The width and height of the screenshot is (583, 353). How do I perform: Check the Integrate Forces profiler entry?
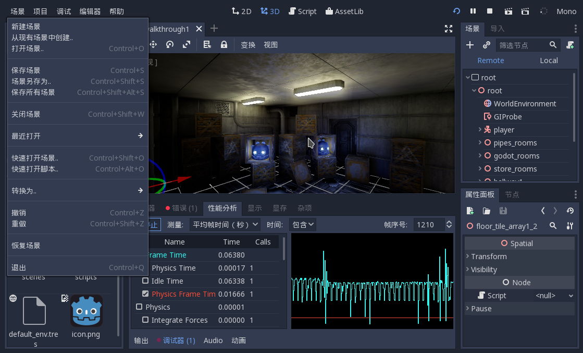point(145,320)
